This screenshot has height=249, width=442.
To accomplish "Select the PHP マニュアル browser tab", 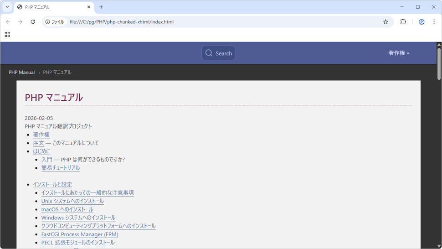I will pyautogui.click(x=54, y=7).
